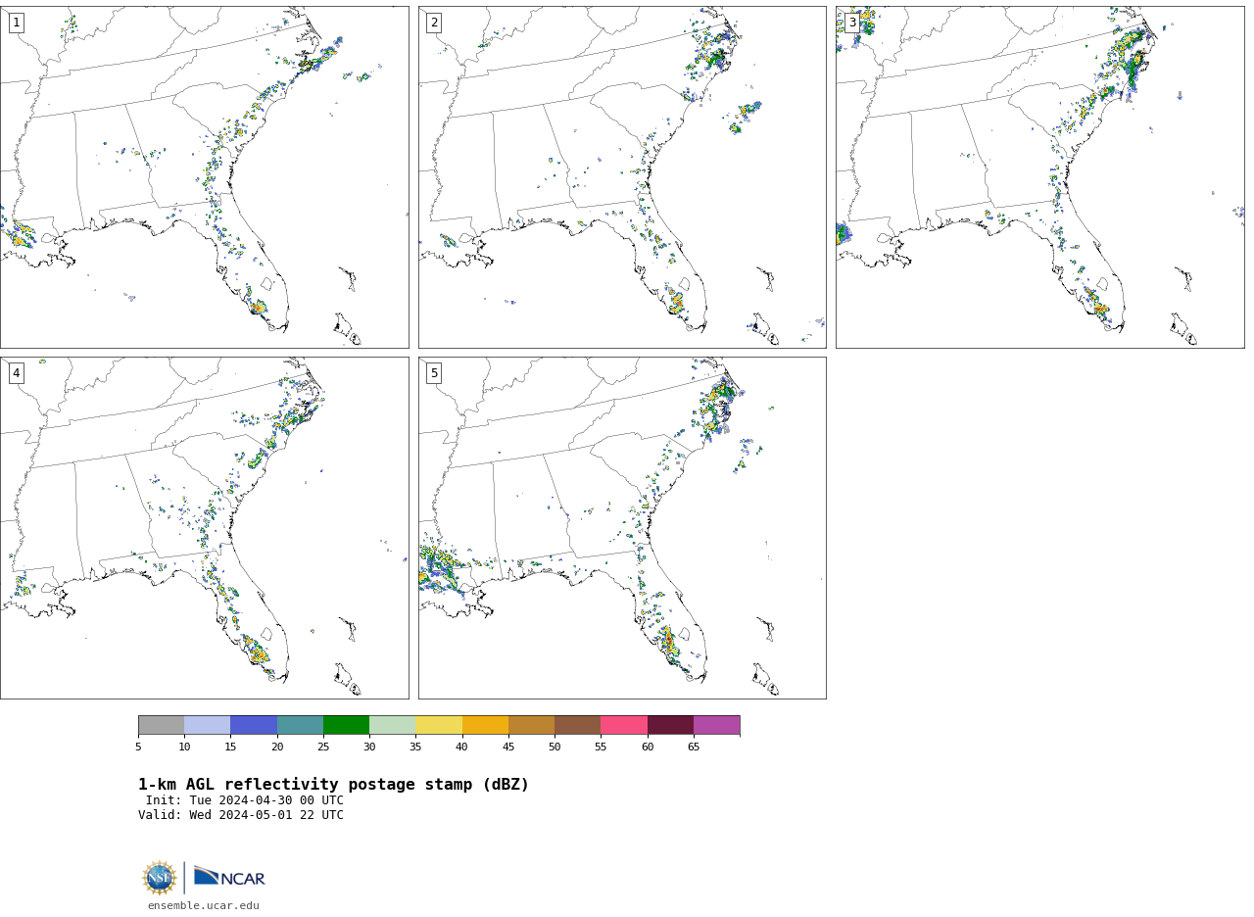Click the colorbar tick label 65

(694, 748)
